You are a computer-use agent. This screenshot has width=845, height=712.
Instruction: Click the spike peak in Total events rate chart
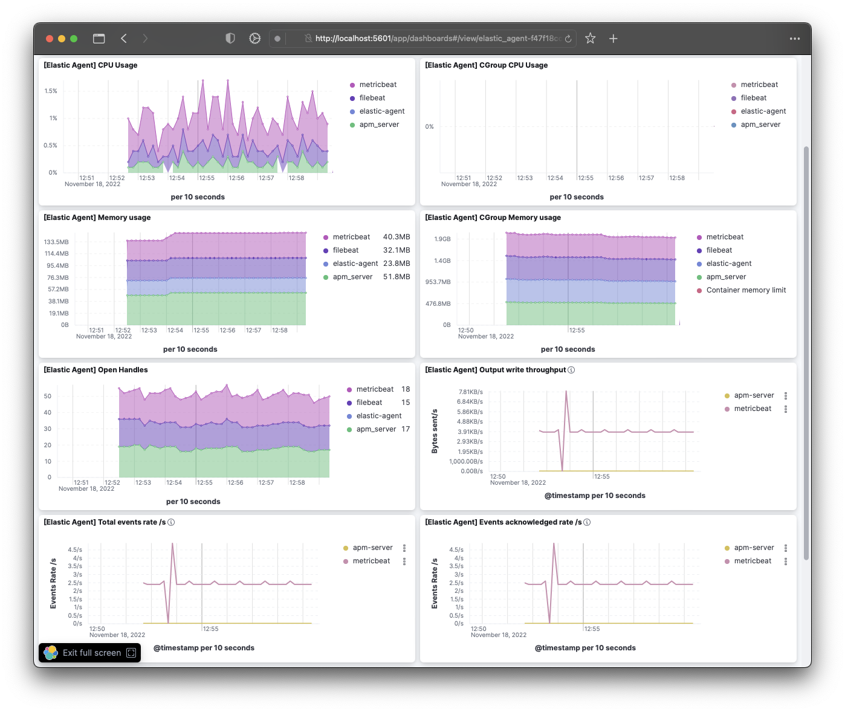point(172,543)
